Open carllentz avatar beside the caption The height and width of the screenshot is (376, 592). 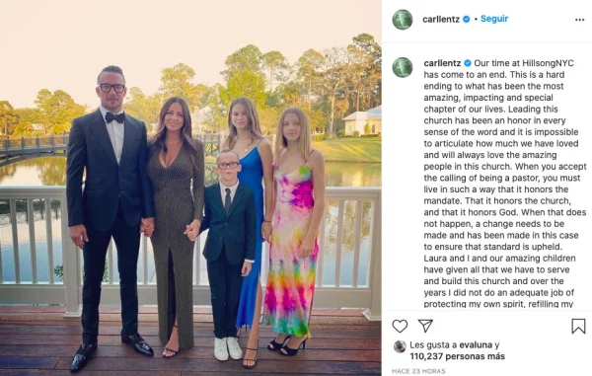point(403,67)
